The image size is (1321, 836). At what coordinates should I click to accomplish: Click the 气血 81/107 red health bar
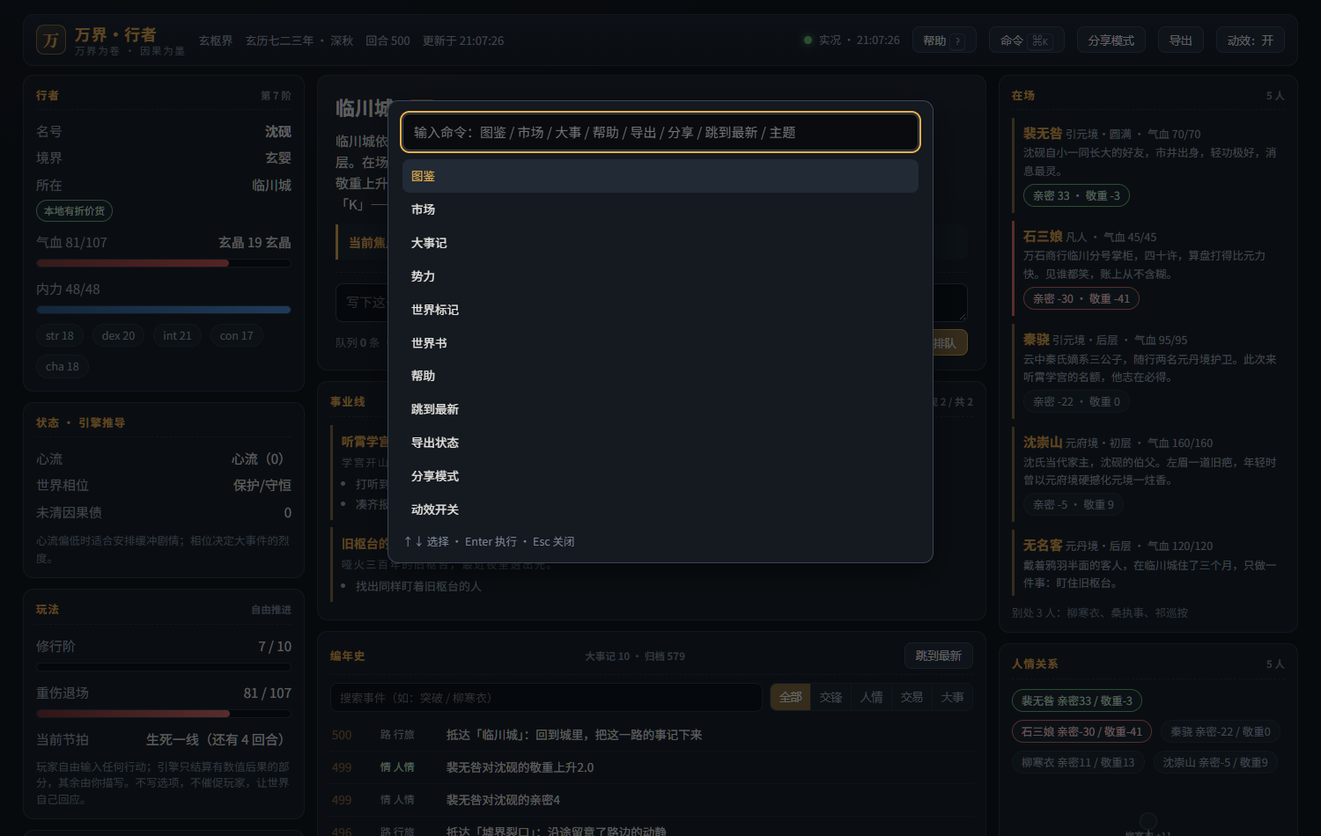coord(164,263)
